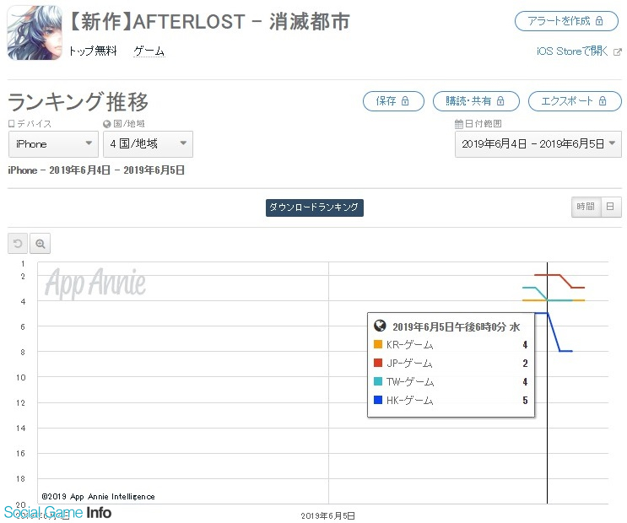The width and height of the screenshot is (627, 523).
Task: Click the AFTERLOST app icon thumbnail
Action: click(x=35, y=33)
